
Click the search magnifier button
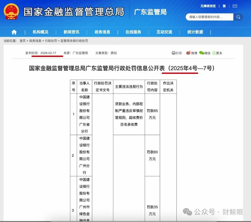click(x=238, y=17)
